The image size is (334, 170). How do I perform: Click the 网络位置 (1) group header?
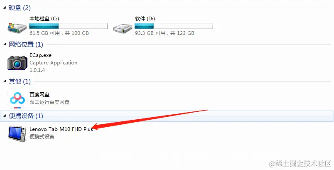tap(26, 44)
